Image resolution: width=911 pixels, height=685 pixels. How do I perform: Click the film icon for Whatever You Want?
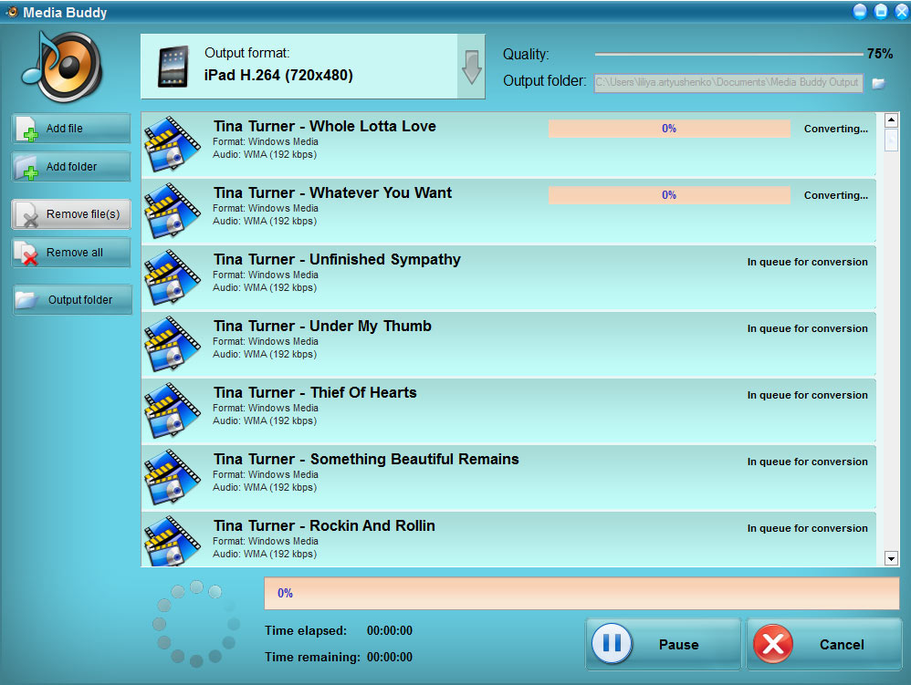point(172,211)
